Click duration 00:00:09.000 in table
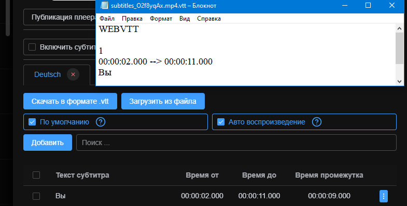The height and width of the screenshot is (206, 407). pyautogui.click(x=329, y=196)
